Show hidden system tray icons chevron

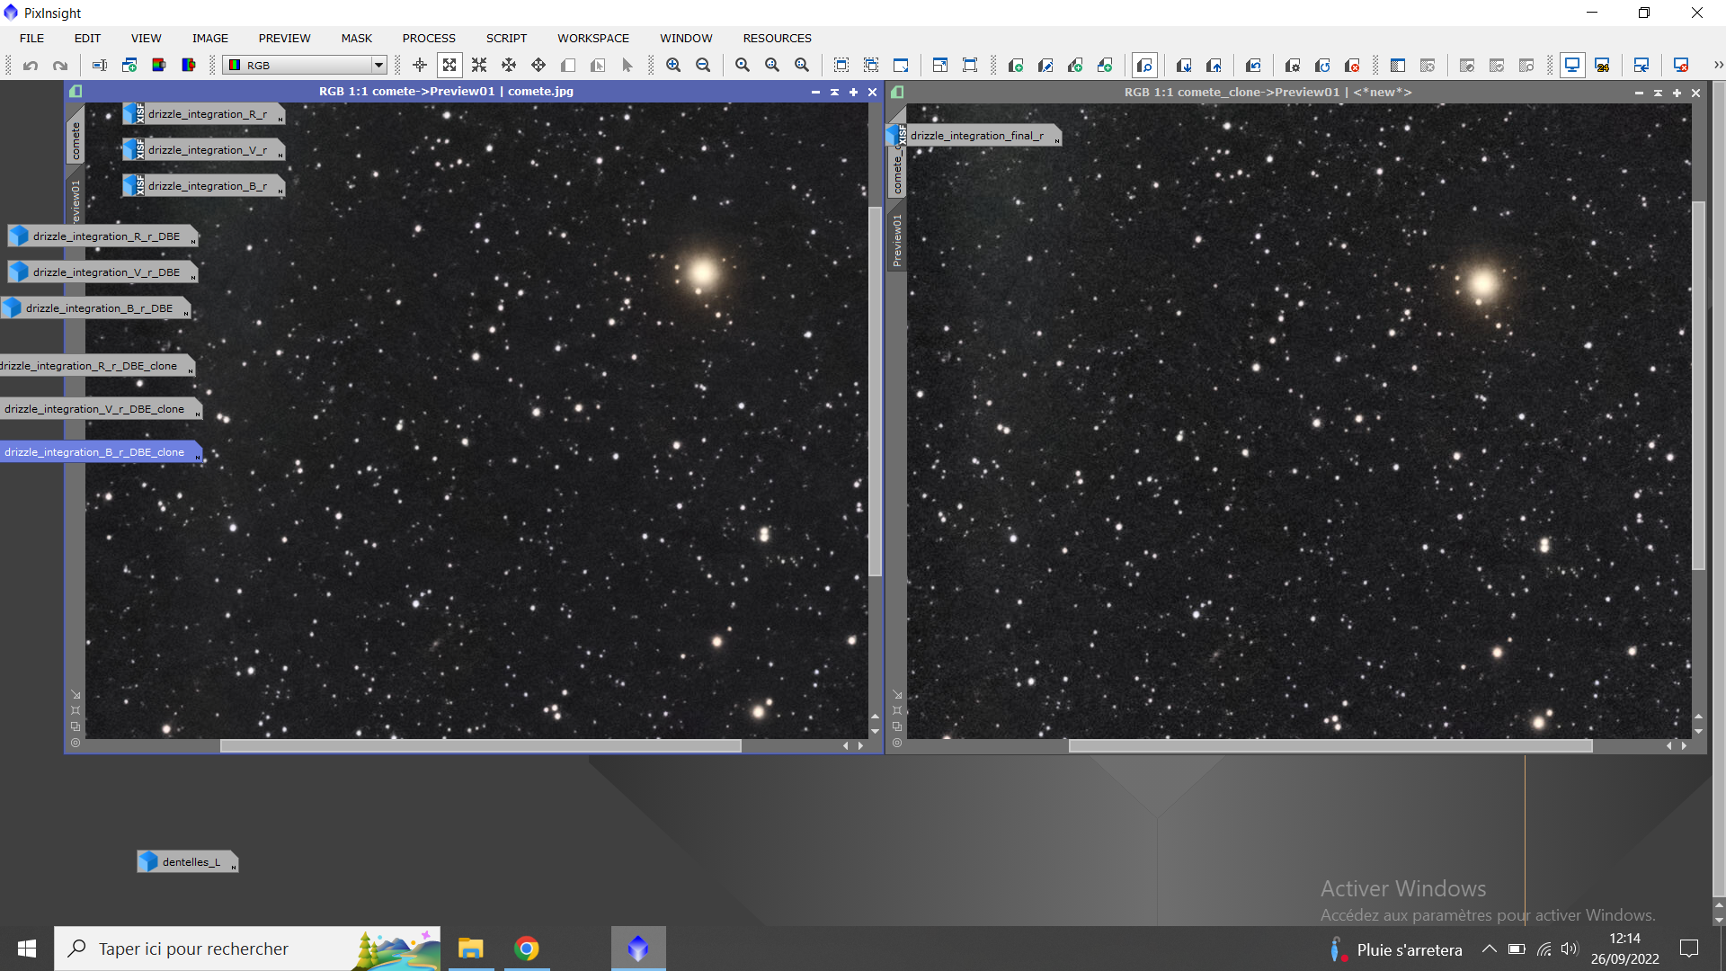pos(1490,949)
